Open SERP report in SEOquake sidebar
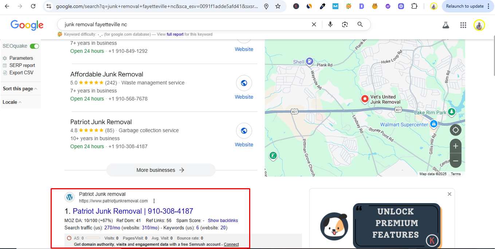 pos(22,66)
